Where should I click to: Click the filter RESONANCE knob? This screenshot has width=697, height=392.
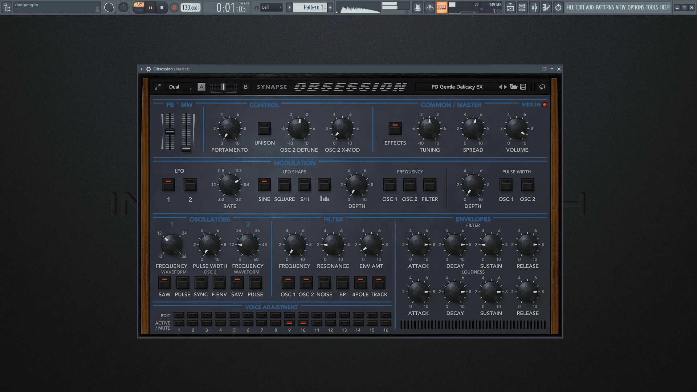tap(333, 245)
